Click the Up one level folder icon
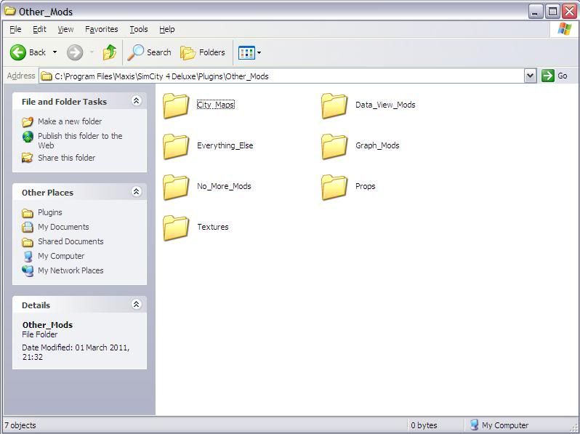The width and height of the screenshot is (580, 434). point(110,52)
